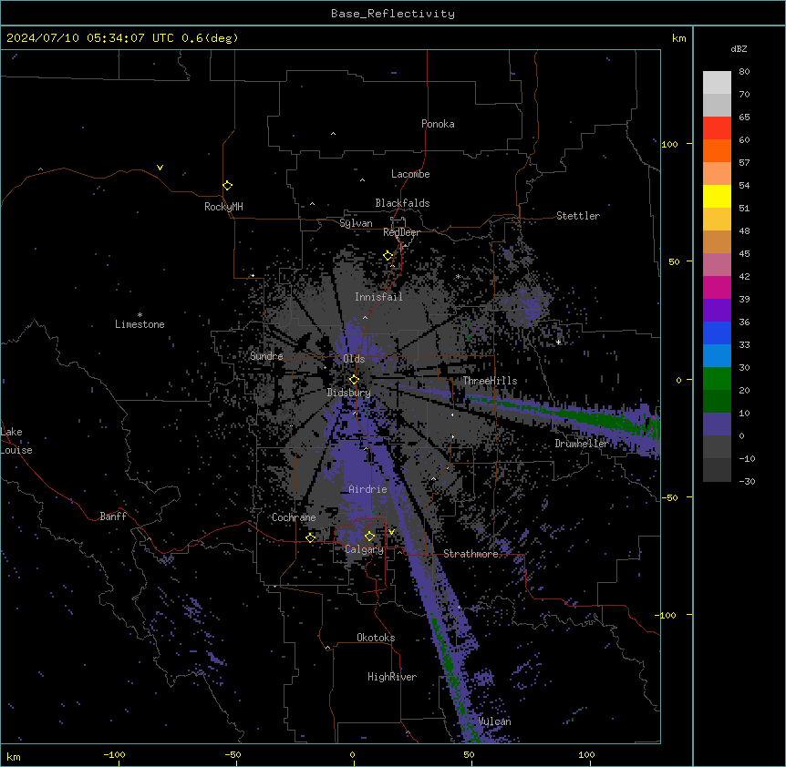The width and height of the screenshot is (786, 767).
Task: Select the magenta 39-42 dBZ legend swatch
Action: point(717,288)
